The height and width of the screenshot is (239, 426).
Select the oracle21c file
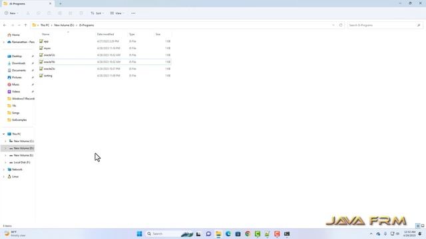[x=105, y=69]
